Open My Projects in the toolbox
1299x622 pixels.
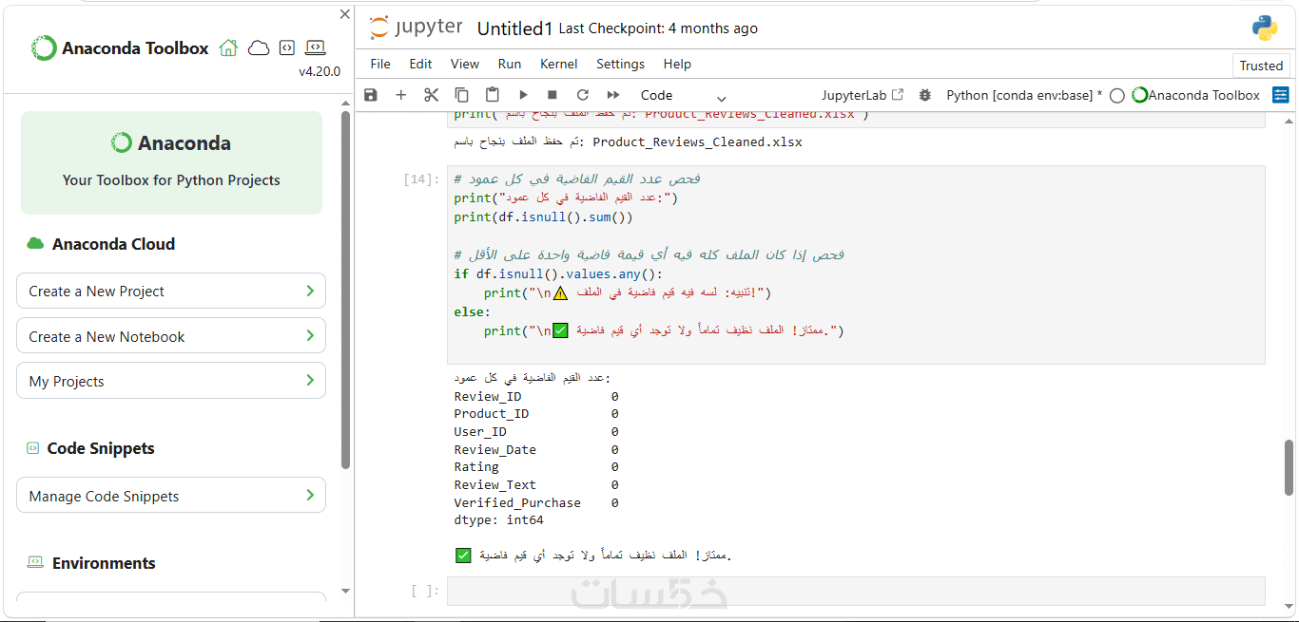point(171,381)
